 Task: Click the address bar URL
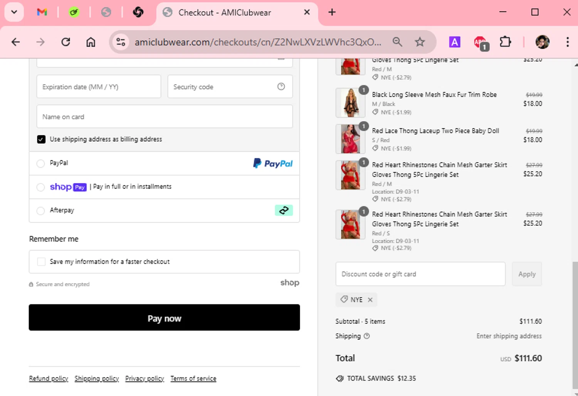pos(258,42)
